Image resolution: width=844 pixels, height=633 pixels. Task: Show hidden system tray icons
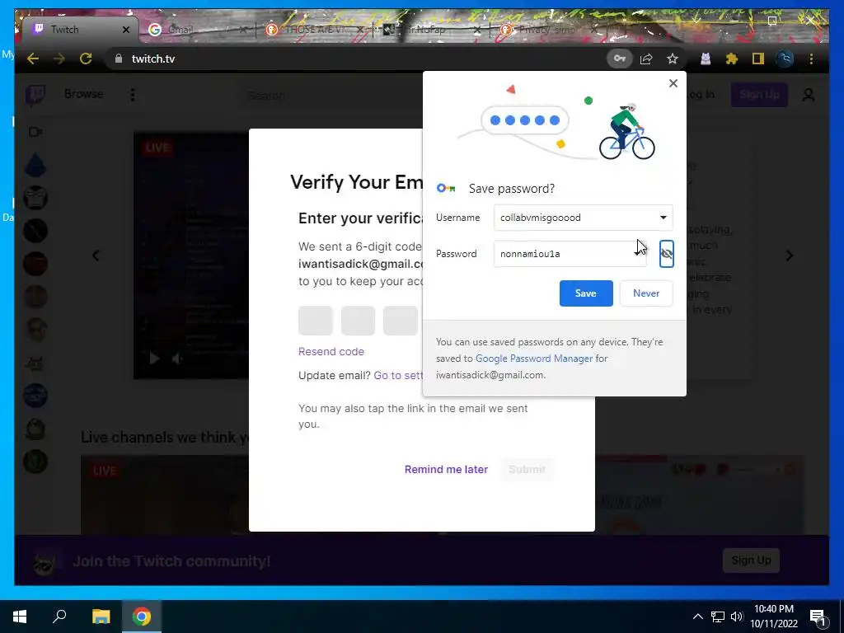pos(697,617)
